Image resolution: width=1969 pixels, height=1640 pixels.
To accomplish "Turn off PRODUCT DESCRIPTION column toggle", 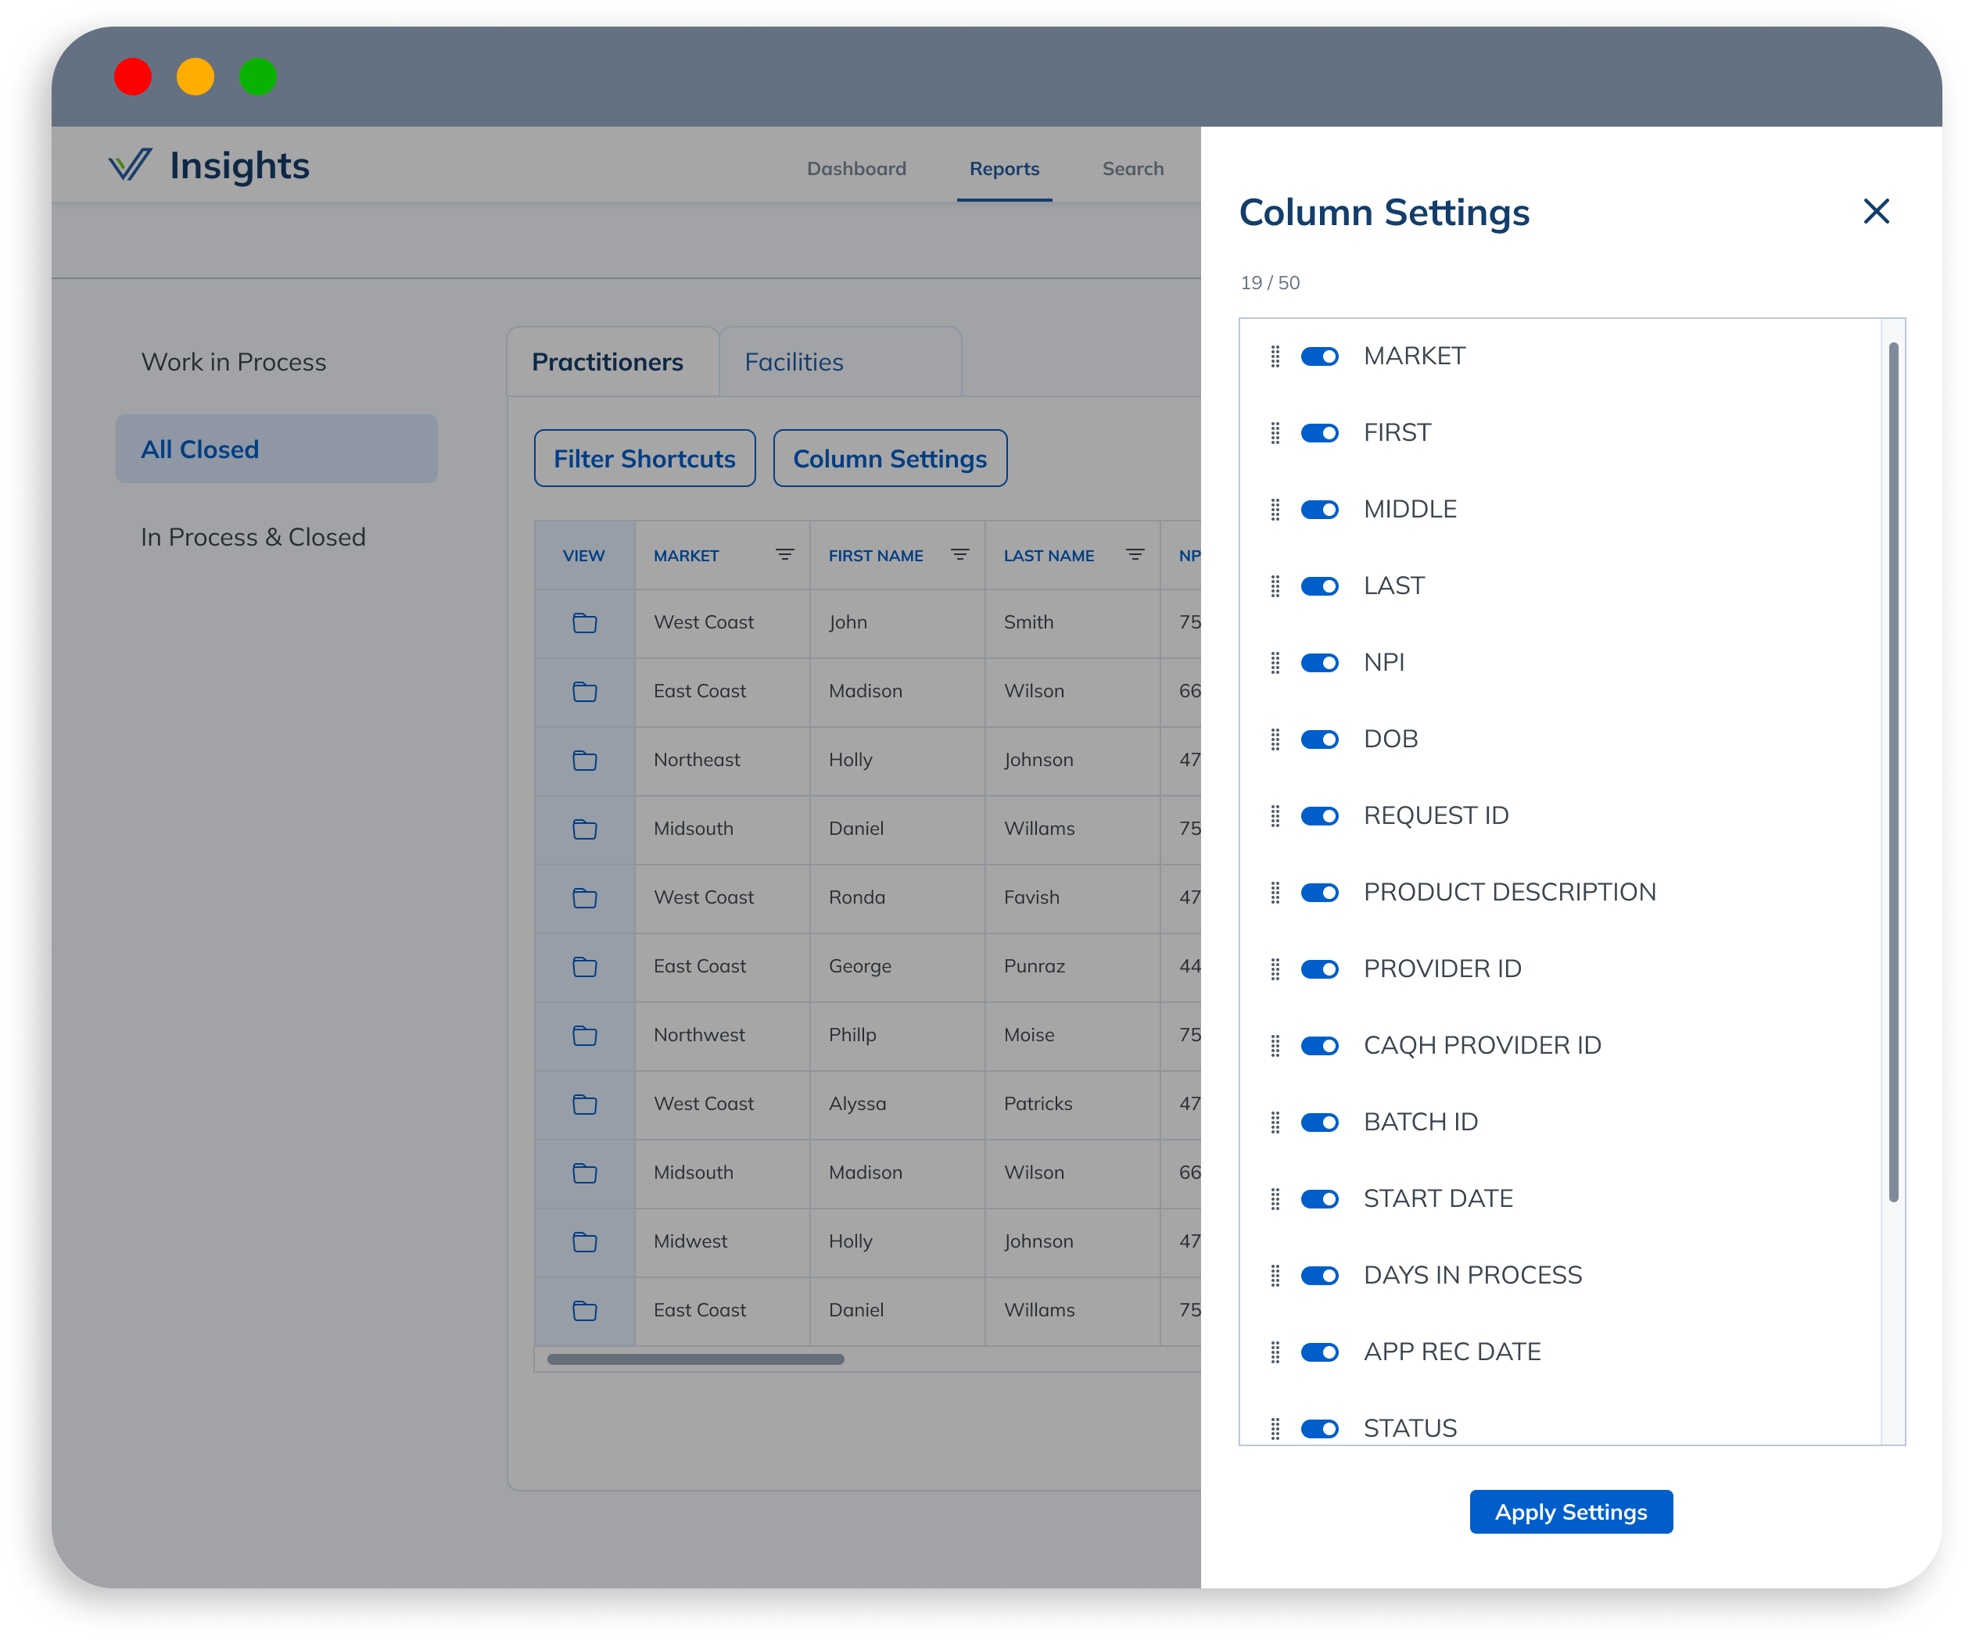I will pos(1319,892).
